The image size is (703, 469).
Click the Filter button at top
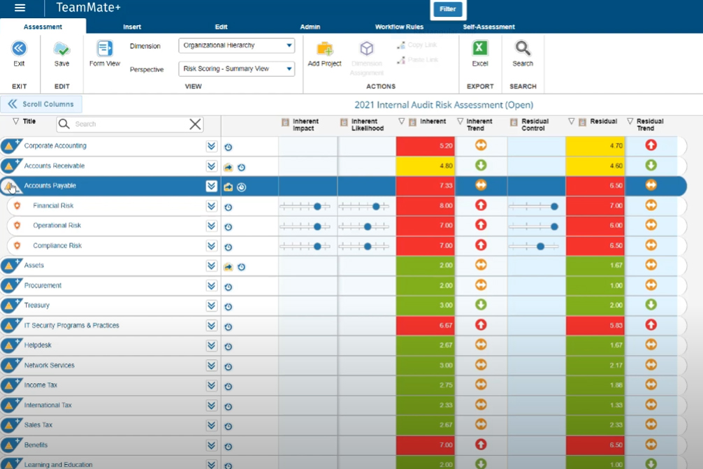447,9
